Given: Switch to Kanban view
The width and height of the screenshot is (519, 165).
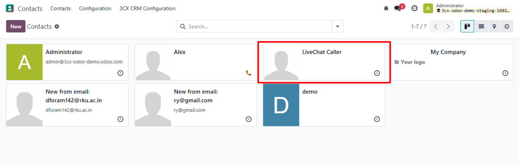Looking at the screenshot, I should point(467,26).
